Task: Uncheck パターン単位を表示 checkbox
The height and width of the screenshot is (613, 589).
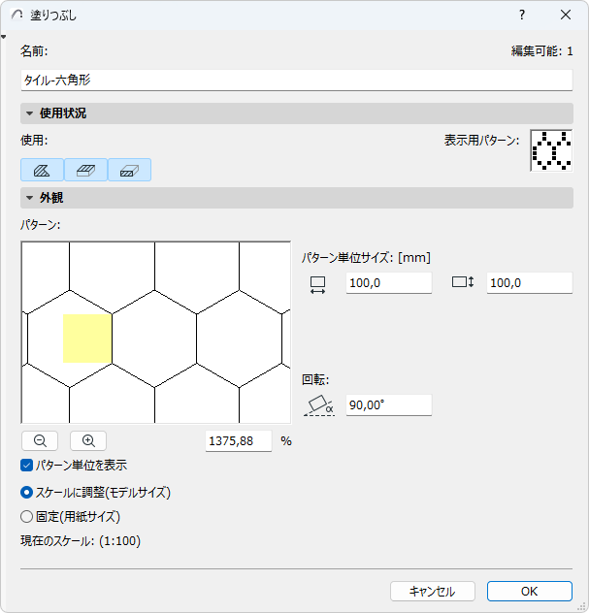Action: click(27, 466)
